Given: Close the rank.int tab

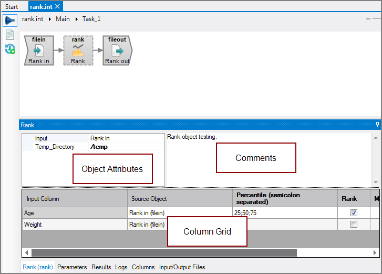Looking at the screenshot, I should (x=57, y=6).
